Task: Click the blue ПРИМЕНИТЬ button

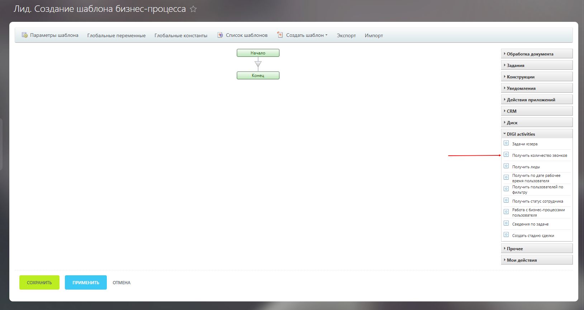Action: (86, 282)
